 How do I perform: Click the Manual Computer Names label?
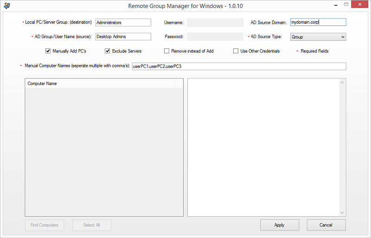click(x=77, y=65)
